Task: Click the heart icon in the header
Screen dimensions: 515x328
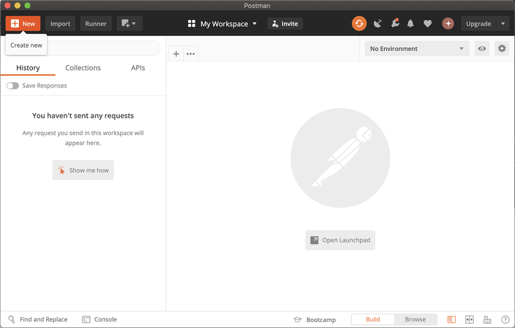Action: pyautogui.click(x=427, y=24)
